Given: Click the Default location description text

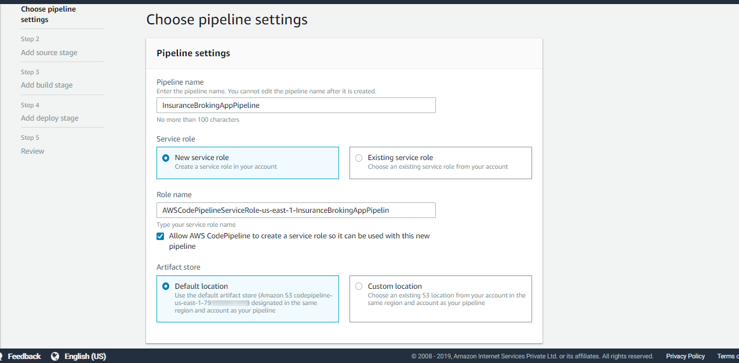Looking at the screenshot, I should click(253, 303).
